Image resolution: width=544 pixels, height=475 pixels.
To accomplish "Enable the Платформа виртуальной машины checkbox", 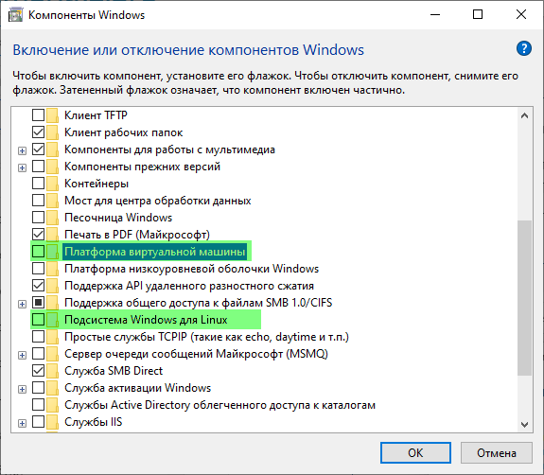I will point(38,251).
